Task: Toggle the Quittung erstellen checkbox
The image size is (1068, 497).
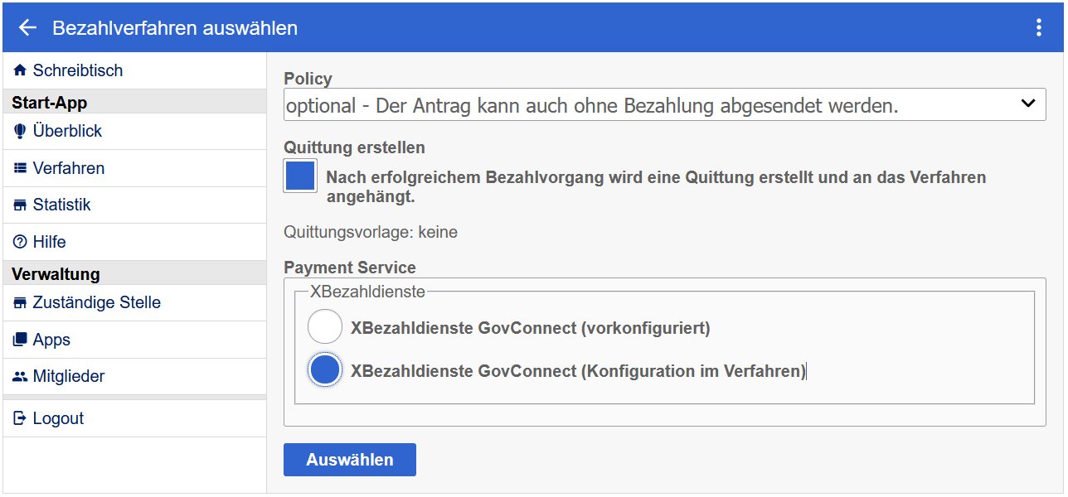Action: click(x=300, y=176)
